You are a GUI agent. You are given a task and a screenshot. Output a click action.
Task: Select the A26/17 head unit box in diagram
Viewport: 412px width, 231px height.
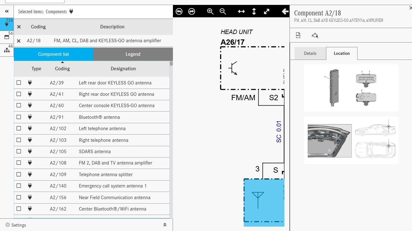(x=252, y=68)
